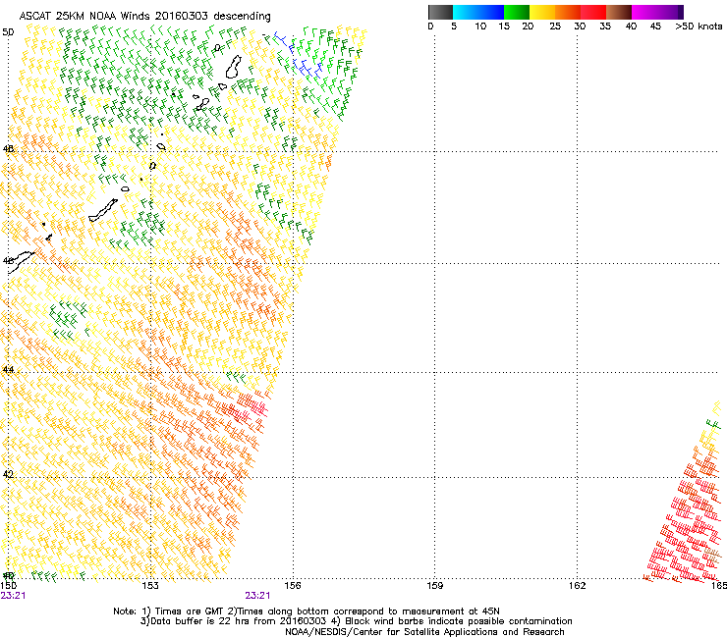
Task: Click the dark purple 45-50 knots swatch
Action: pyautogui.click(x=670, y=12)
